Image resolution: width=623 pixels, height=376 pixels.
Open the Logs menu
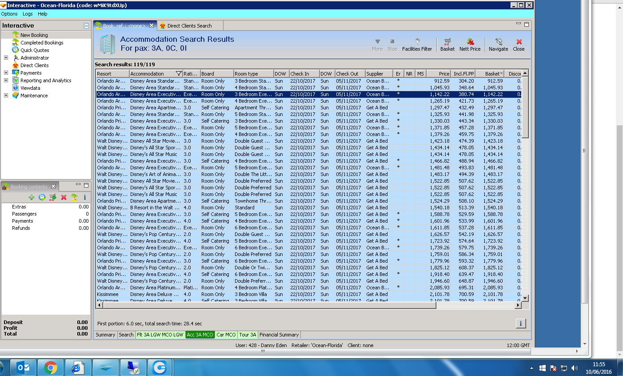click(x=28, y=14)
